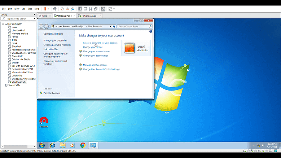Toggle the thumbnail bar view icon

click(85, 9)
